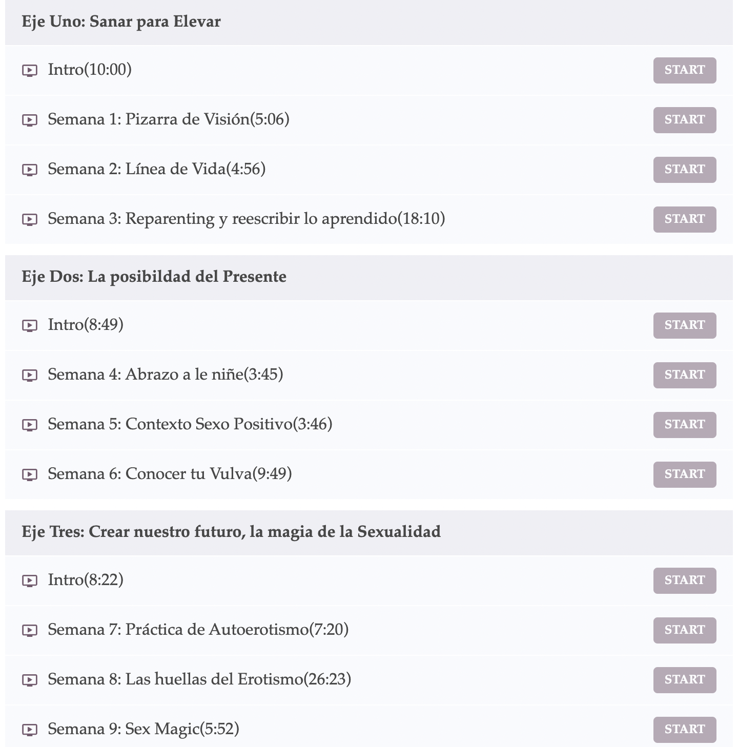Image resolution: width=738 pixels, height=747 pixels.
Task: Click video icon beside Semana 4: Abrazo a le niñe
Action: click(30, 376)
